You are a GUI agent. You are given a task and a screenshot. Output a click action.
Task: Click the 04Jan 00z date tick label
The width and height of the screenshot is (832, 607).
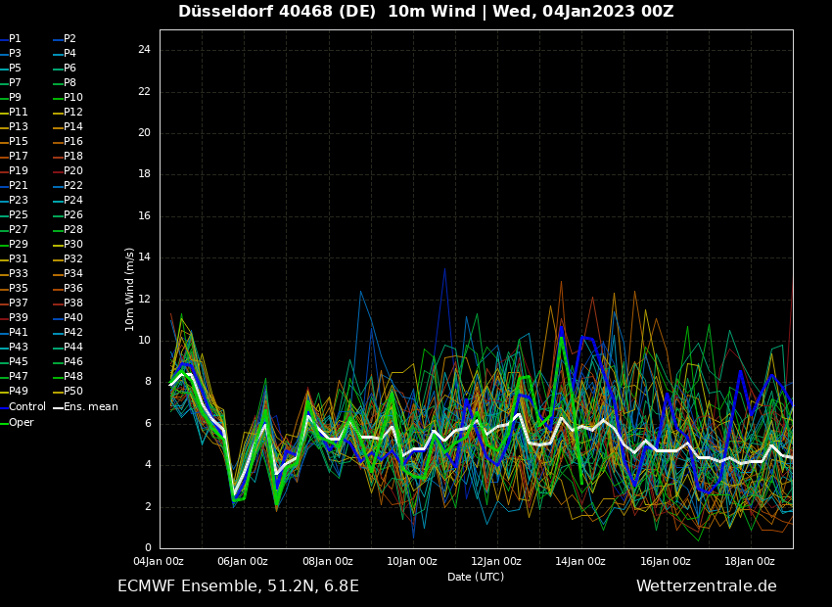(x=159, y=561)
